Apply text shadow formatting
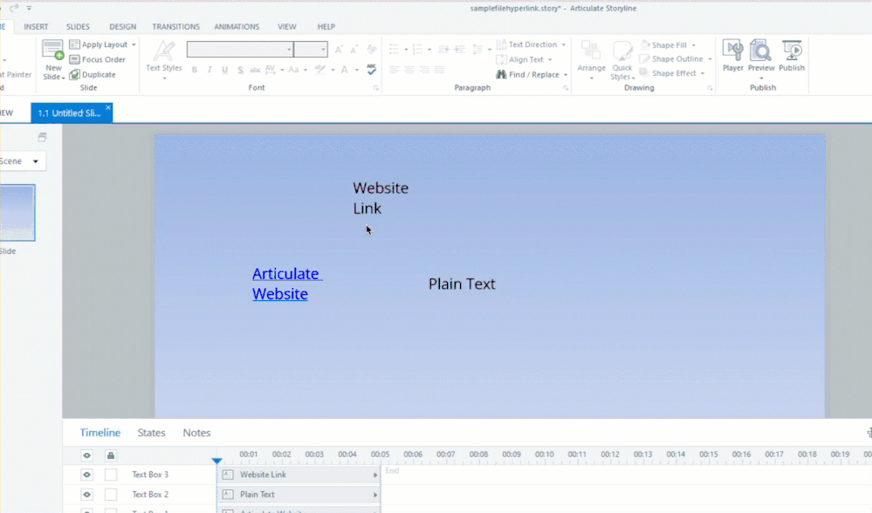 coord(240,70)
